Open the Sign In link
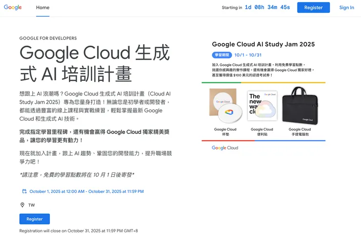361x243 pixels. click(x=346, y=8)
